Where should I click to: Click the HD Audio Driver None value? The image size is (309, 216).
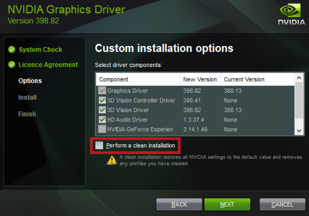tap(231, 120)
